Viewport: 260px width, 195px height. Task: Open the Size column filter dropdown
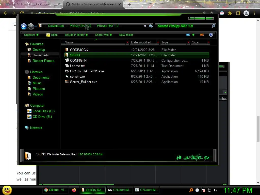(209, 42)
